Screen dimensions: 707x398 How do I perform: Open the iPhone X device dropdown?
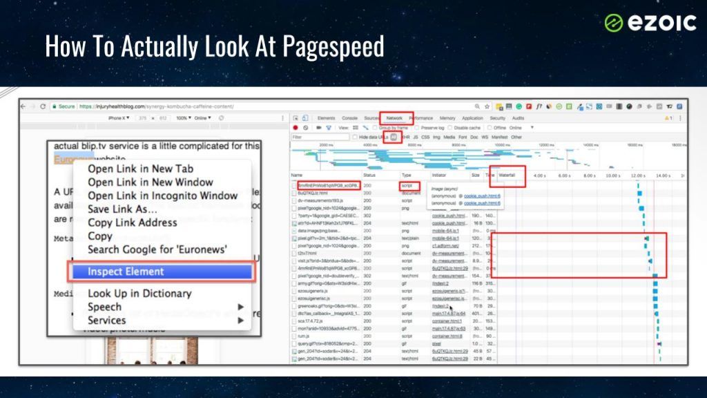(119, 117)
